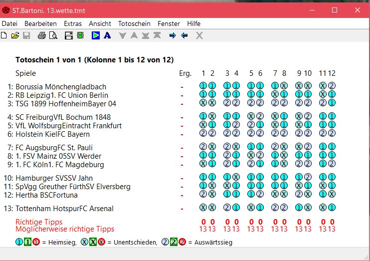Click the Richtige Tipps label
Image resolution: width=370 pixels, height=261 pixels.
click(x=39, y=222)
